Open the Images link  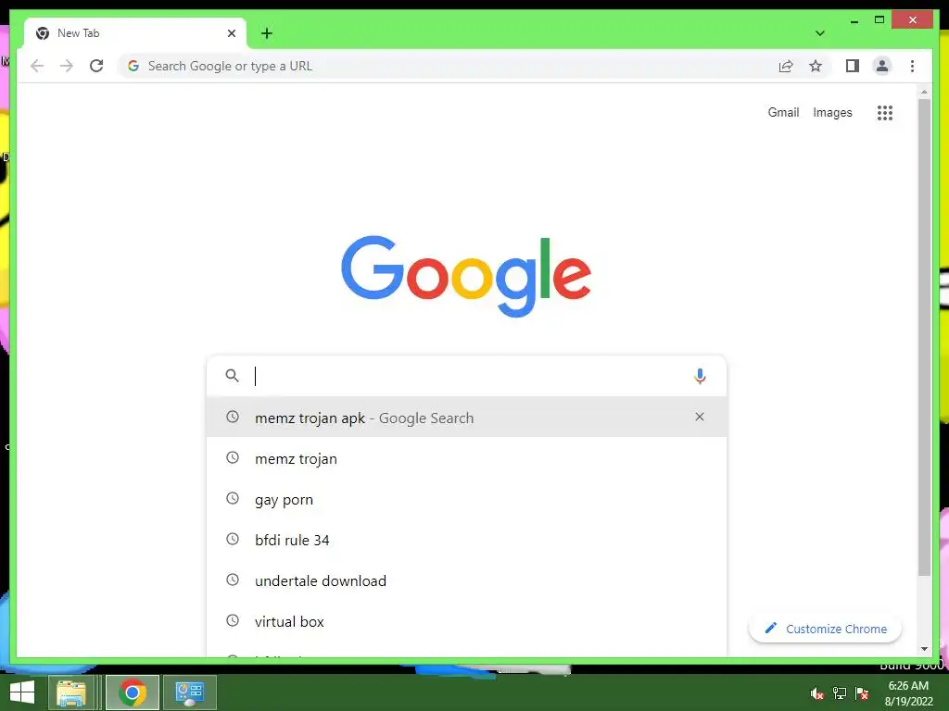[x=832, y=112]
